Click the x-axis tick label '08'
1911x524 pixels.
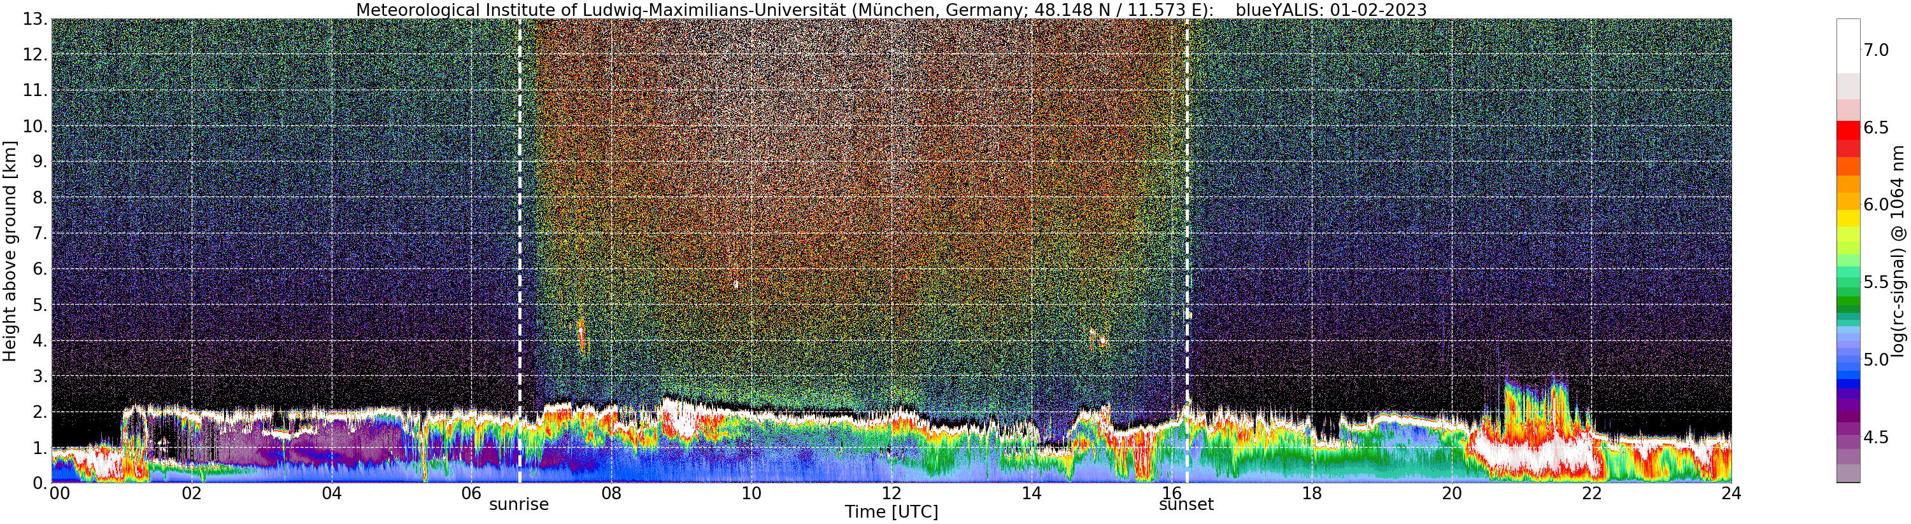point(611,493)
